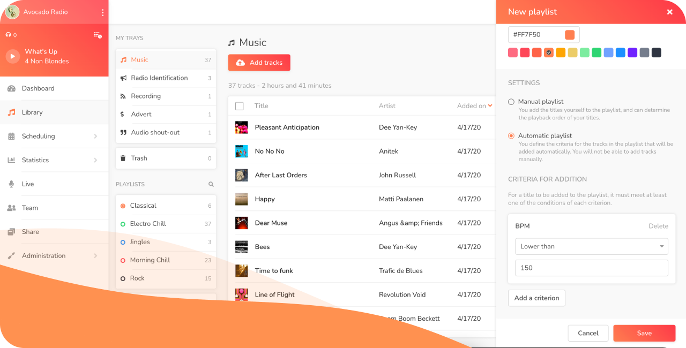Viewport: 686px width, 348px height.
Task: Select the Manual playlist radio option
Action: coord(511,102)
